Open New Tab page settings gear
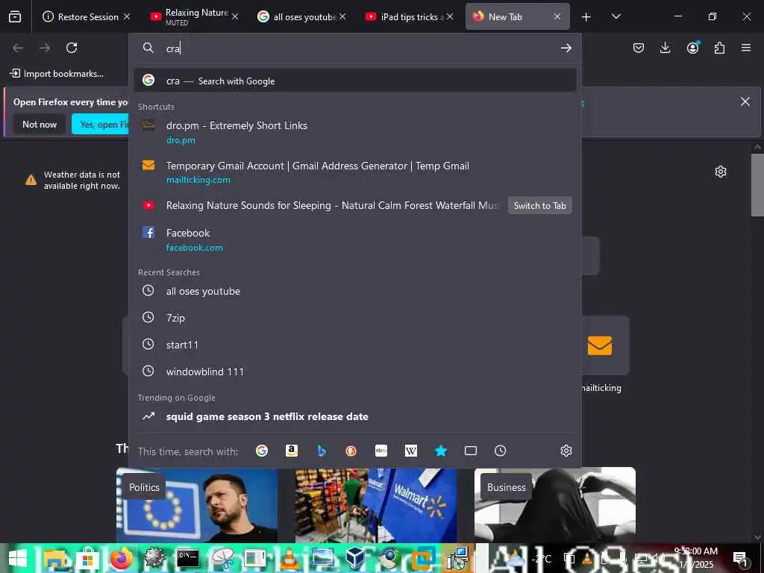Screen dimensions: 764x573 pyautogui.click(x=721, y=172)
